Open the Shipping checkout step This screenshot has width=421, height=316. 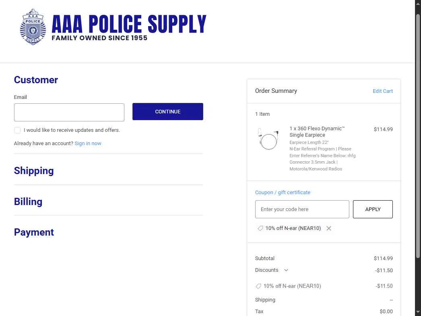click(34, 170)
